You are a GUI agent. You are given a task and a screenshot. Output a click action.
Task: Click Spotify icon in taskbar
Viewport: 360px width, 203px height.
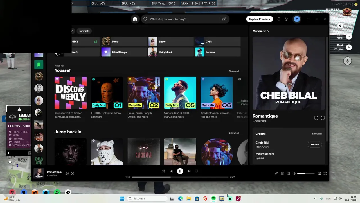coord(213,198)
